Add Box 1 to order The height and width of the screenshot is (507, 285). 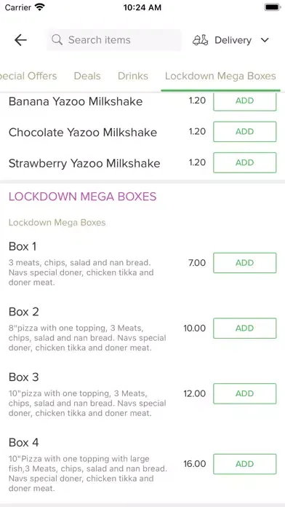click(245, 263)
